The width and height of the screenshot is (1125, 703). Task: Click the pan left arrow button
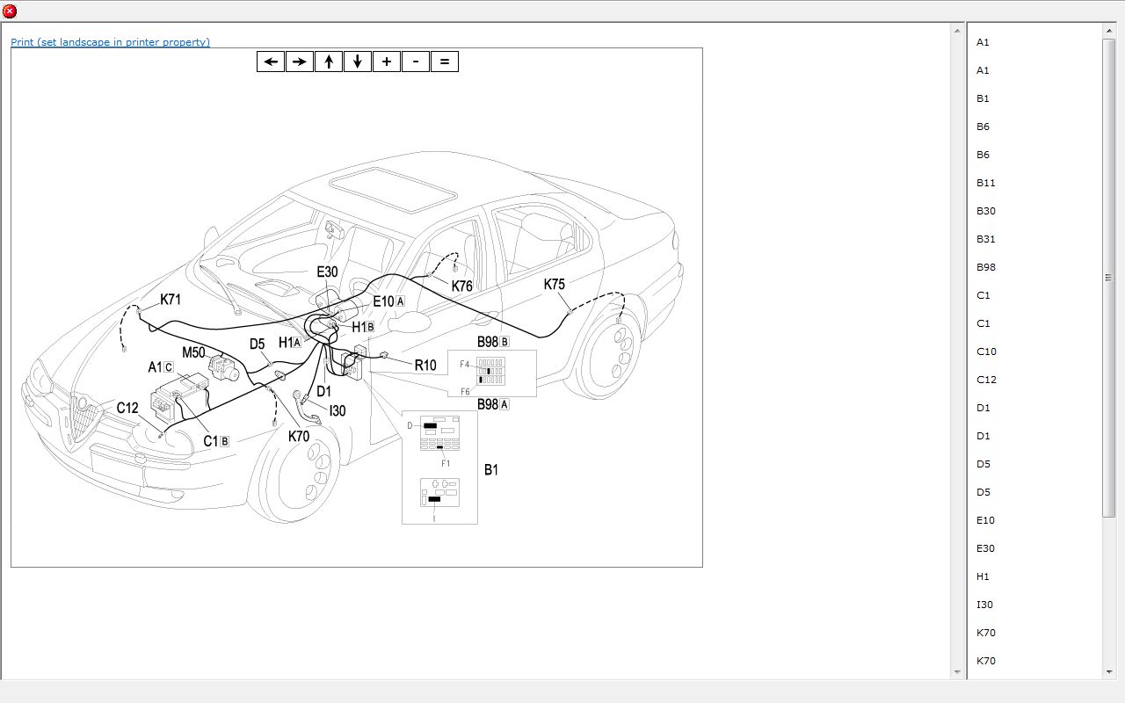coord(271,62)
